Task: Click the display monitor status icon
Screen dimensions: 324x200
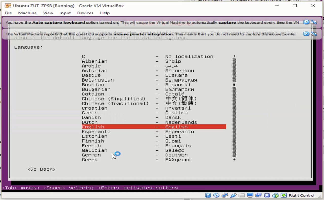Action: point(250,195)
